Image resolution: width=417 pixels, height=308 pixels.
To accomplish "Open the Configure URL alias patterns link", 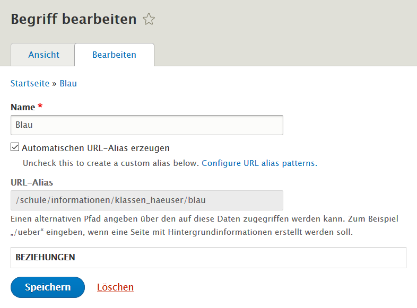I will (259, 163).
